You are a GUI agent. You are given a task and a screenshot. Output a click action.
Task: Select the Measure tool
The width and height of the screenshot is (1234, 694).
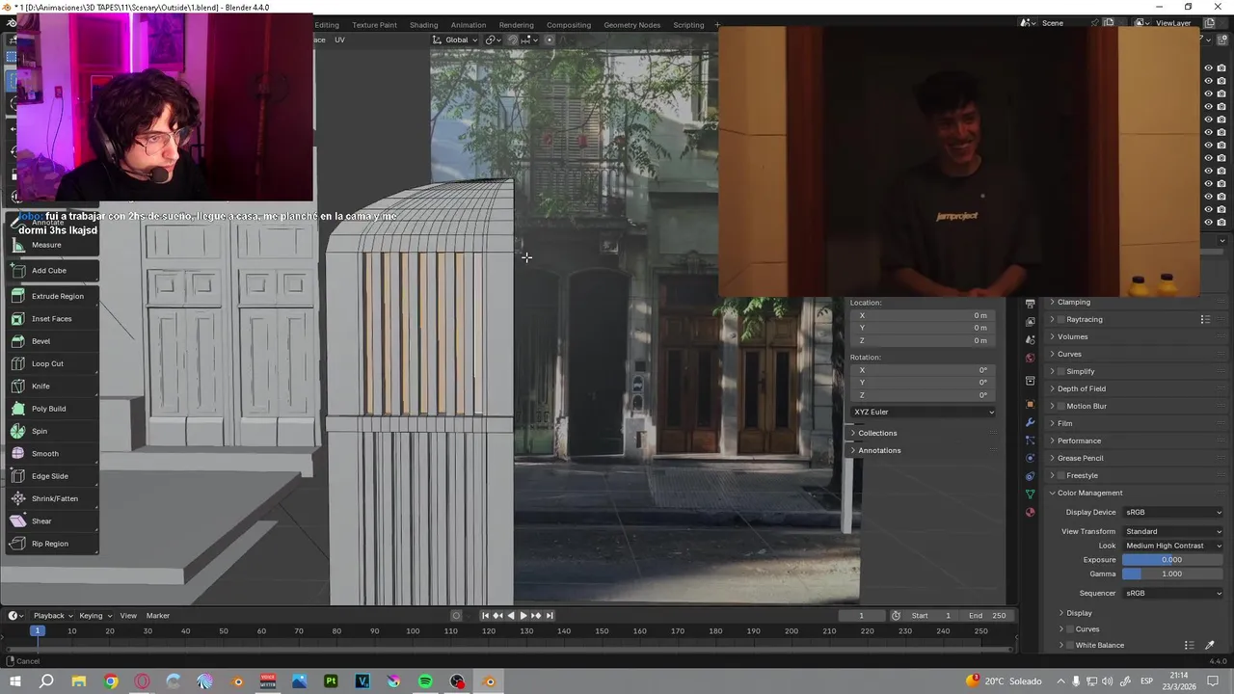click(x=51, y=245)
